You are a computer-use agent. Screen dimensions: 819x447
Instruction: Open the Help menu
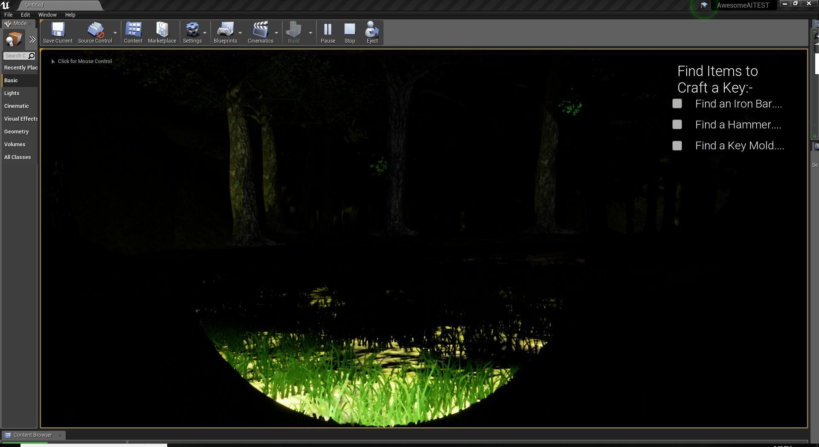pos(70,15)
